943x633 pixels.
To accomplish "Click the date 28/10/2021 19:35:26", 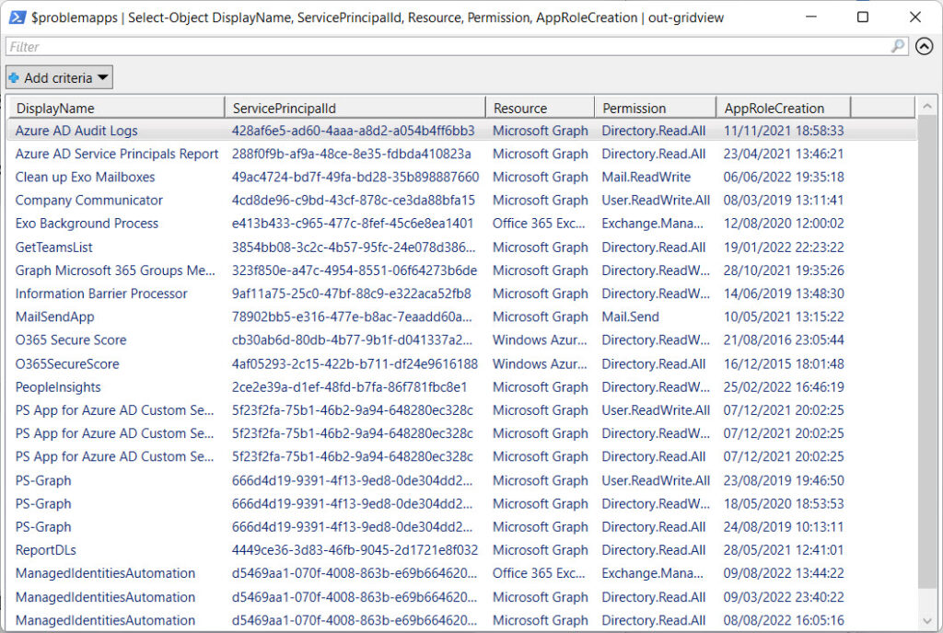I will point(784,270).
